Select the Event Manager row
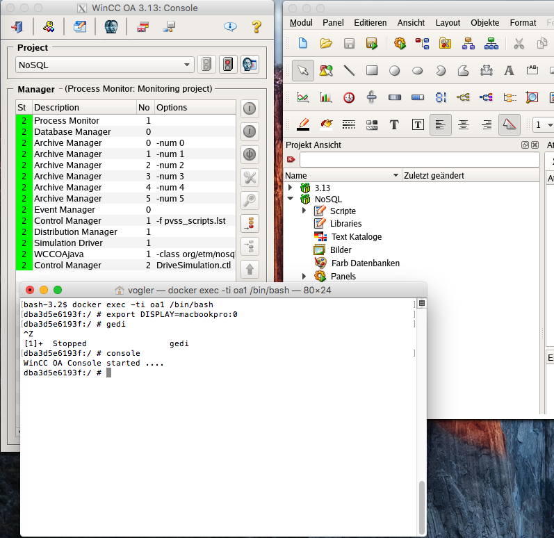The height and width of the screenshot is (538, 554). tap(125, 209)
